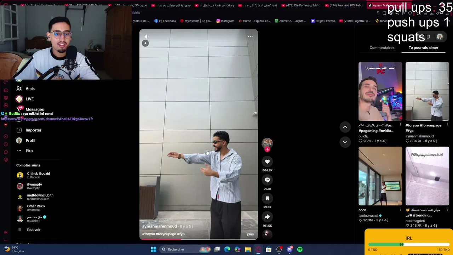
Task: Open comments bubble showing 29.7K
Action: tap(267, 180)
